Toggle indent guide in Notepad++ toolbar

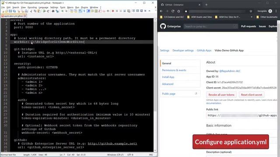[88, 11]
